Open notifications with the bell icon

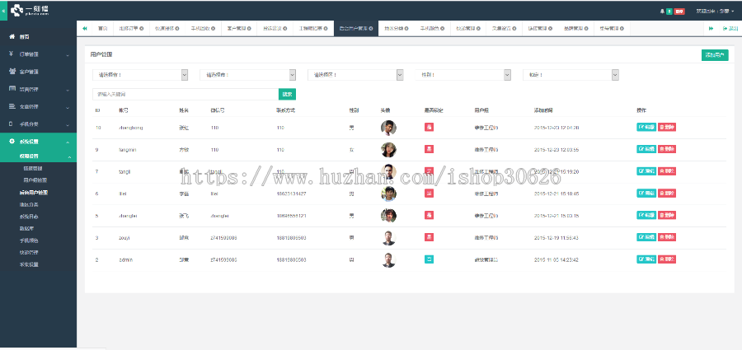click(x=662, y=11)
